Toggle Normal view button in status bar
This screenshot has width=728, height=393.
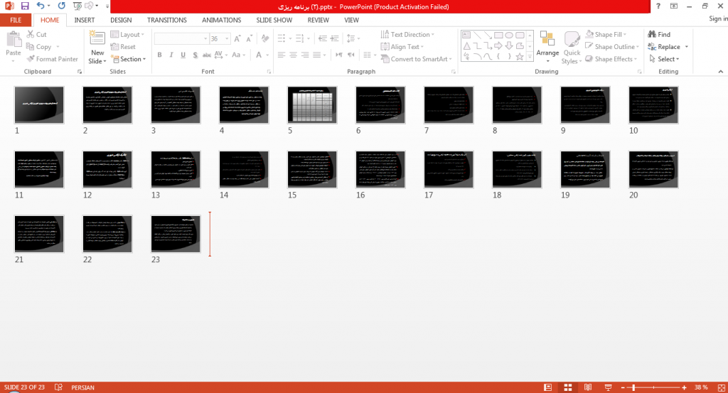pos(548,387)
